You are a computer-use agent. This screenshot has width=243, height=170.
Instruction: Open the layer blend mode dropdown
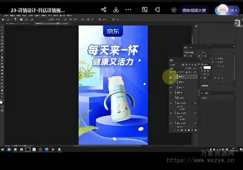tap(176, 68)
